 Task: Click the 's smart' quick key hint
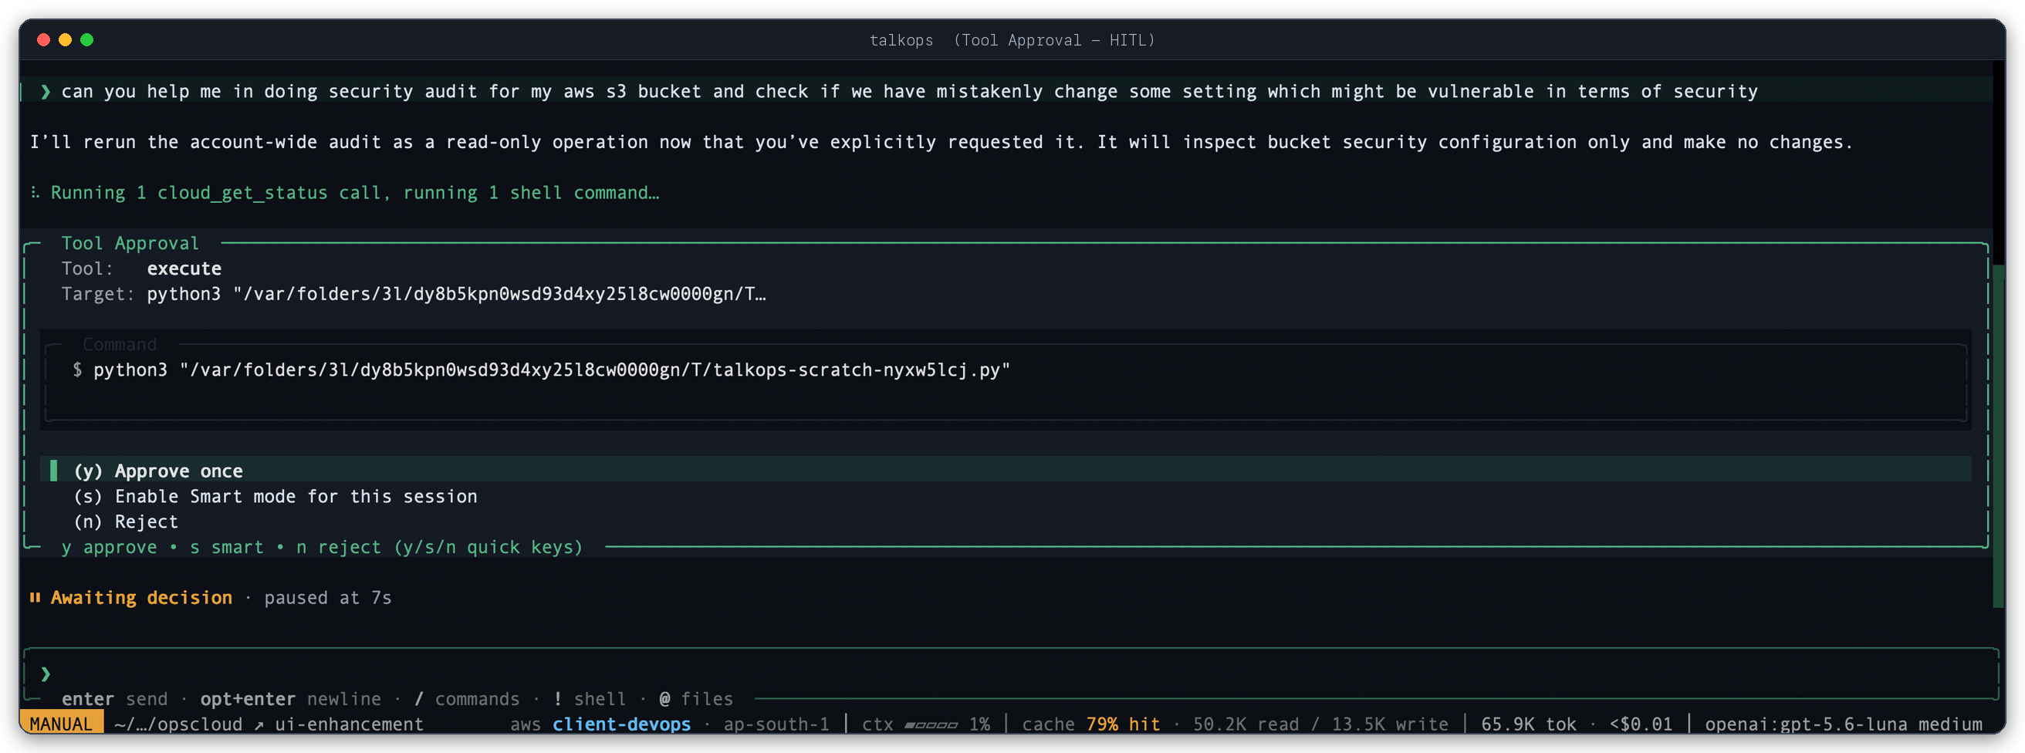click(226, 546)
